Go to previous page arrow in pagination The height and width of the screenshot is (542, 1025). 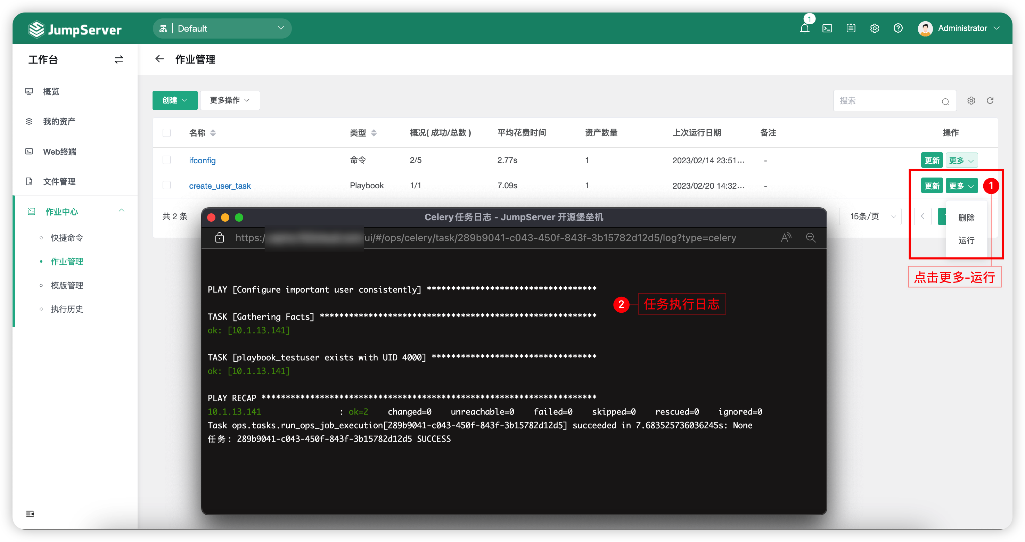point(922,216)
